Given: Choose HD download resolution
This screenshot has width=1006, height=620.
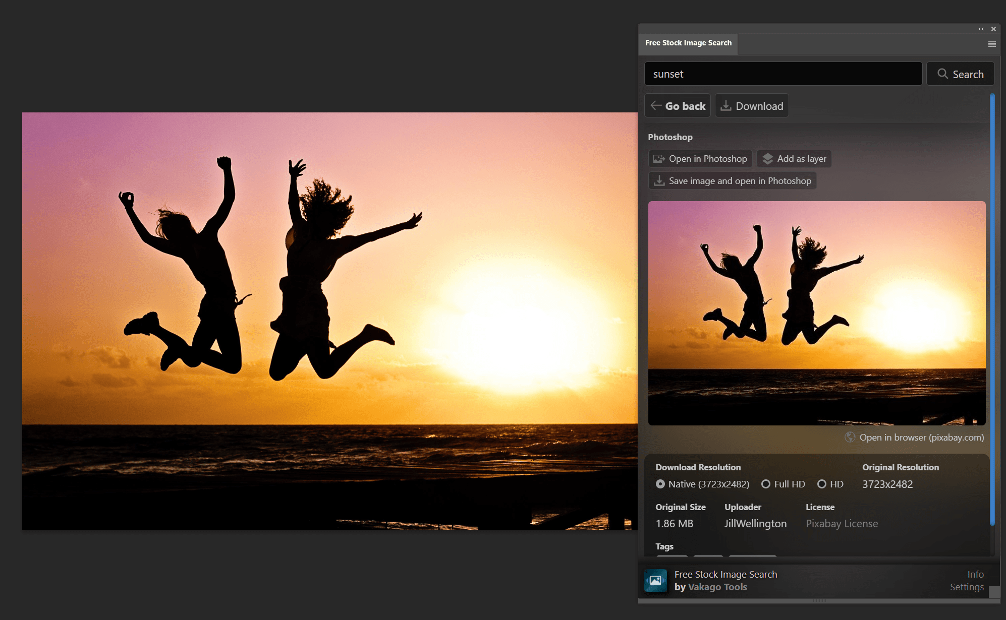Looking at the screenshot, I should coord(823,484).
